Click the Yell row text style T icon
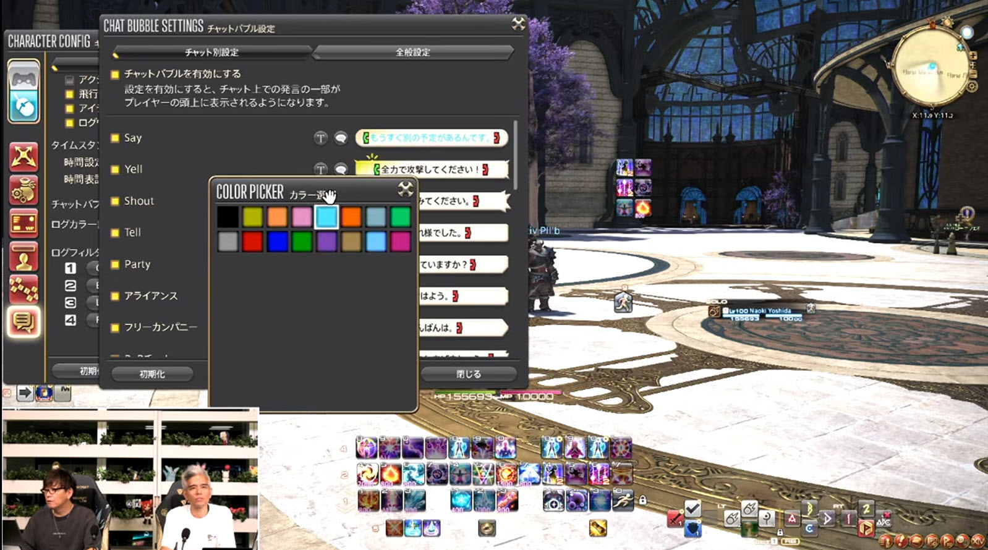This screenshot has height=550, width=988. pyautogui.click(x=320, y=169)
